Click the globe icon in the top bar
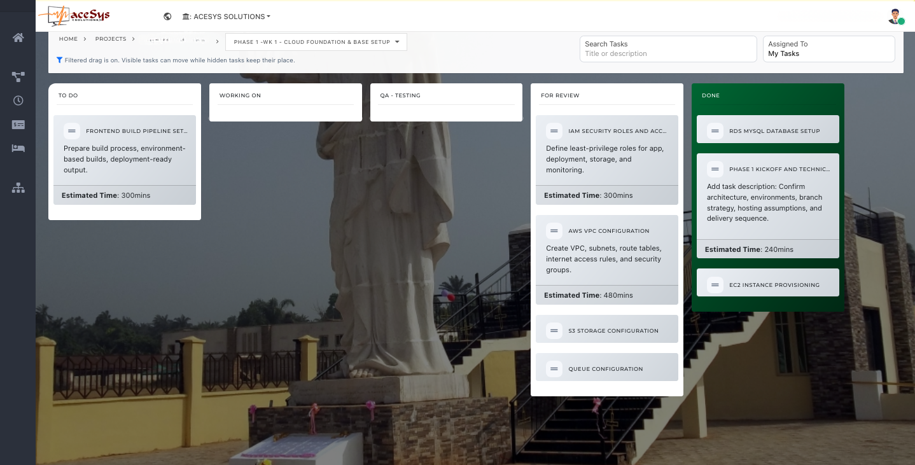The image size is (915, 465). [x=167, y=16]
